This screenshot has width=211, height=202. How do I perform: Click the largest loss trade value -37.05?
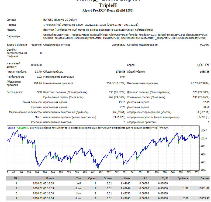pos(206,102)
